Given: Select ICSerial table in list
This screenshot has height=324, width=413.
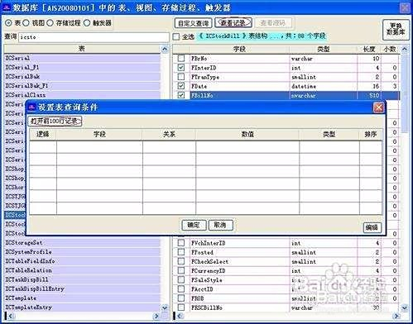Looking at the screenshot, I should [x=82, y=59].
